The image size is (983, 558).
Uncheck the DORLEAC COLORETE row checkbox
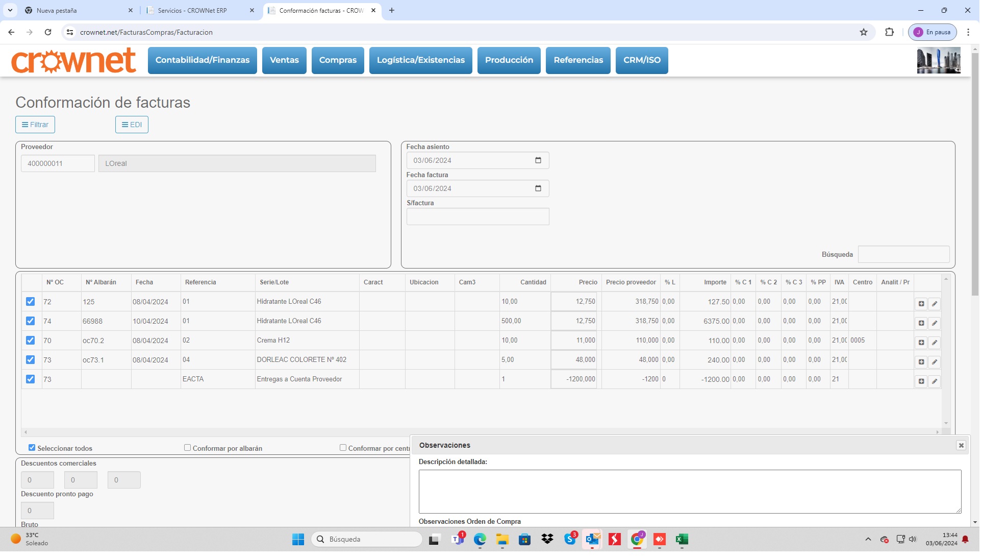[31, 361]
